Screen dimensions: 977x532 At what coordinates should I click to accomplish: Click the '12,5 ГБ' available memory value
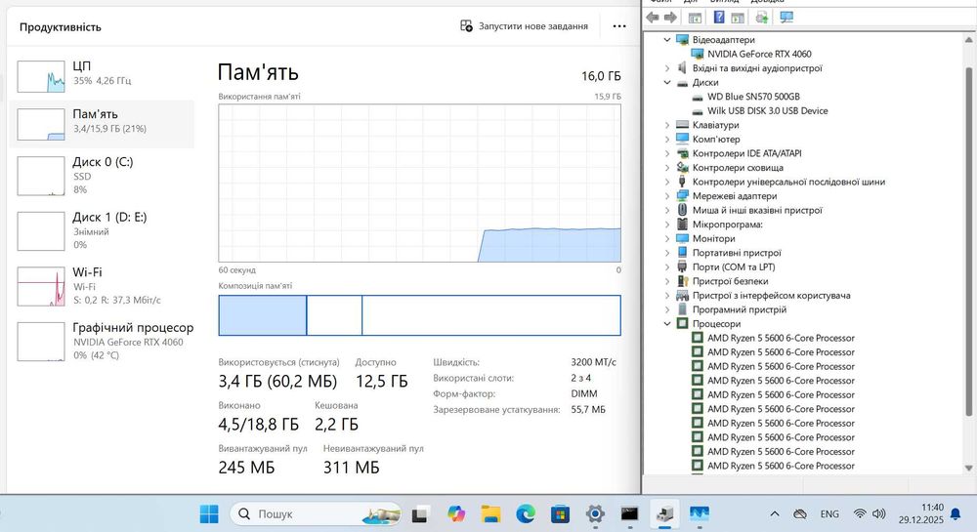point(381,382)
